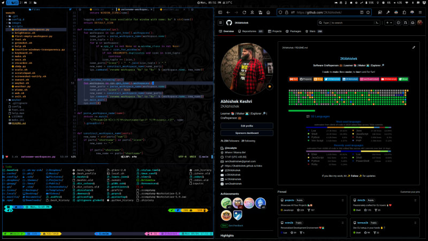428x241 pixels.
Task: Click the recently used languages color bar
Action: pyautogui.click(x=349, y=151)
